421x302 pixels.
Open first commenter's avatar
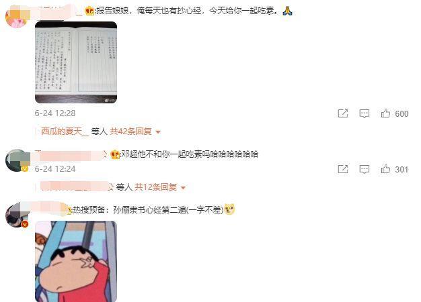17,16
